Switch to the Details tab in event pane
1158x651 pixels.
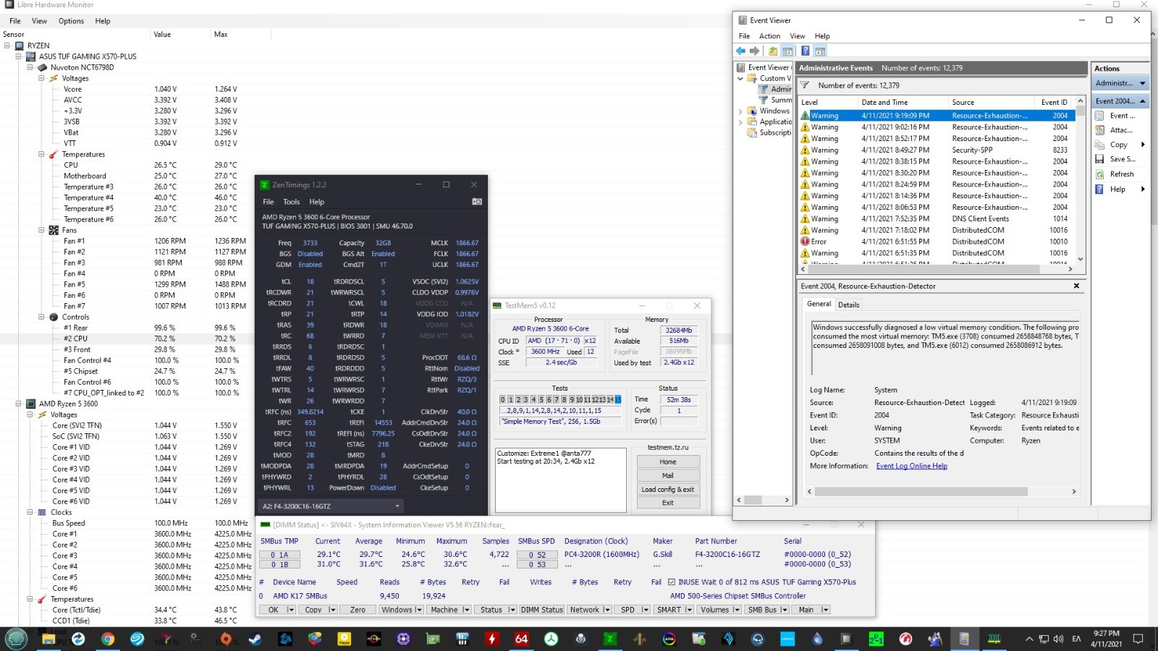pos(848,305)
